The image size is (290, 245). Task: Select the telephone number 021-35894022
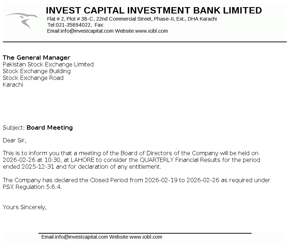tap(73, 25)
